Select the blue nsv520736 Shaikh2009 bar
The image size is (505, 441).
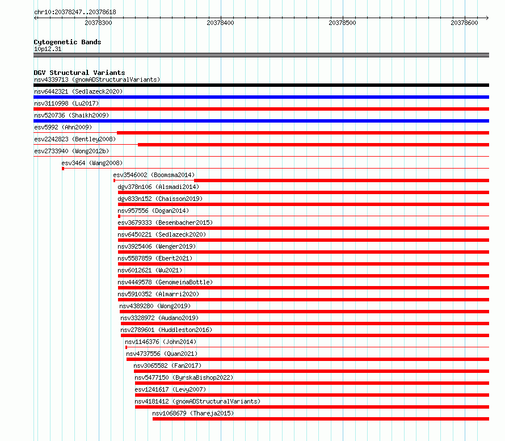pyautogui.click(x=261, y=121)
